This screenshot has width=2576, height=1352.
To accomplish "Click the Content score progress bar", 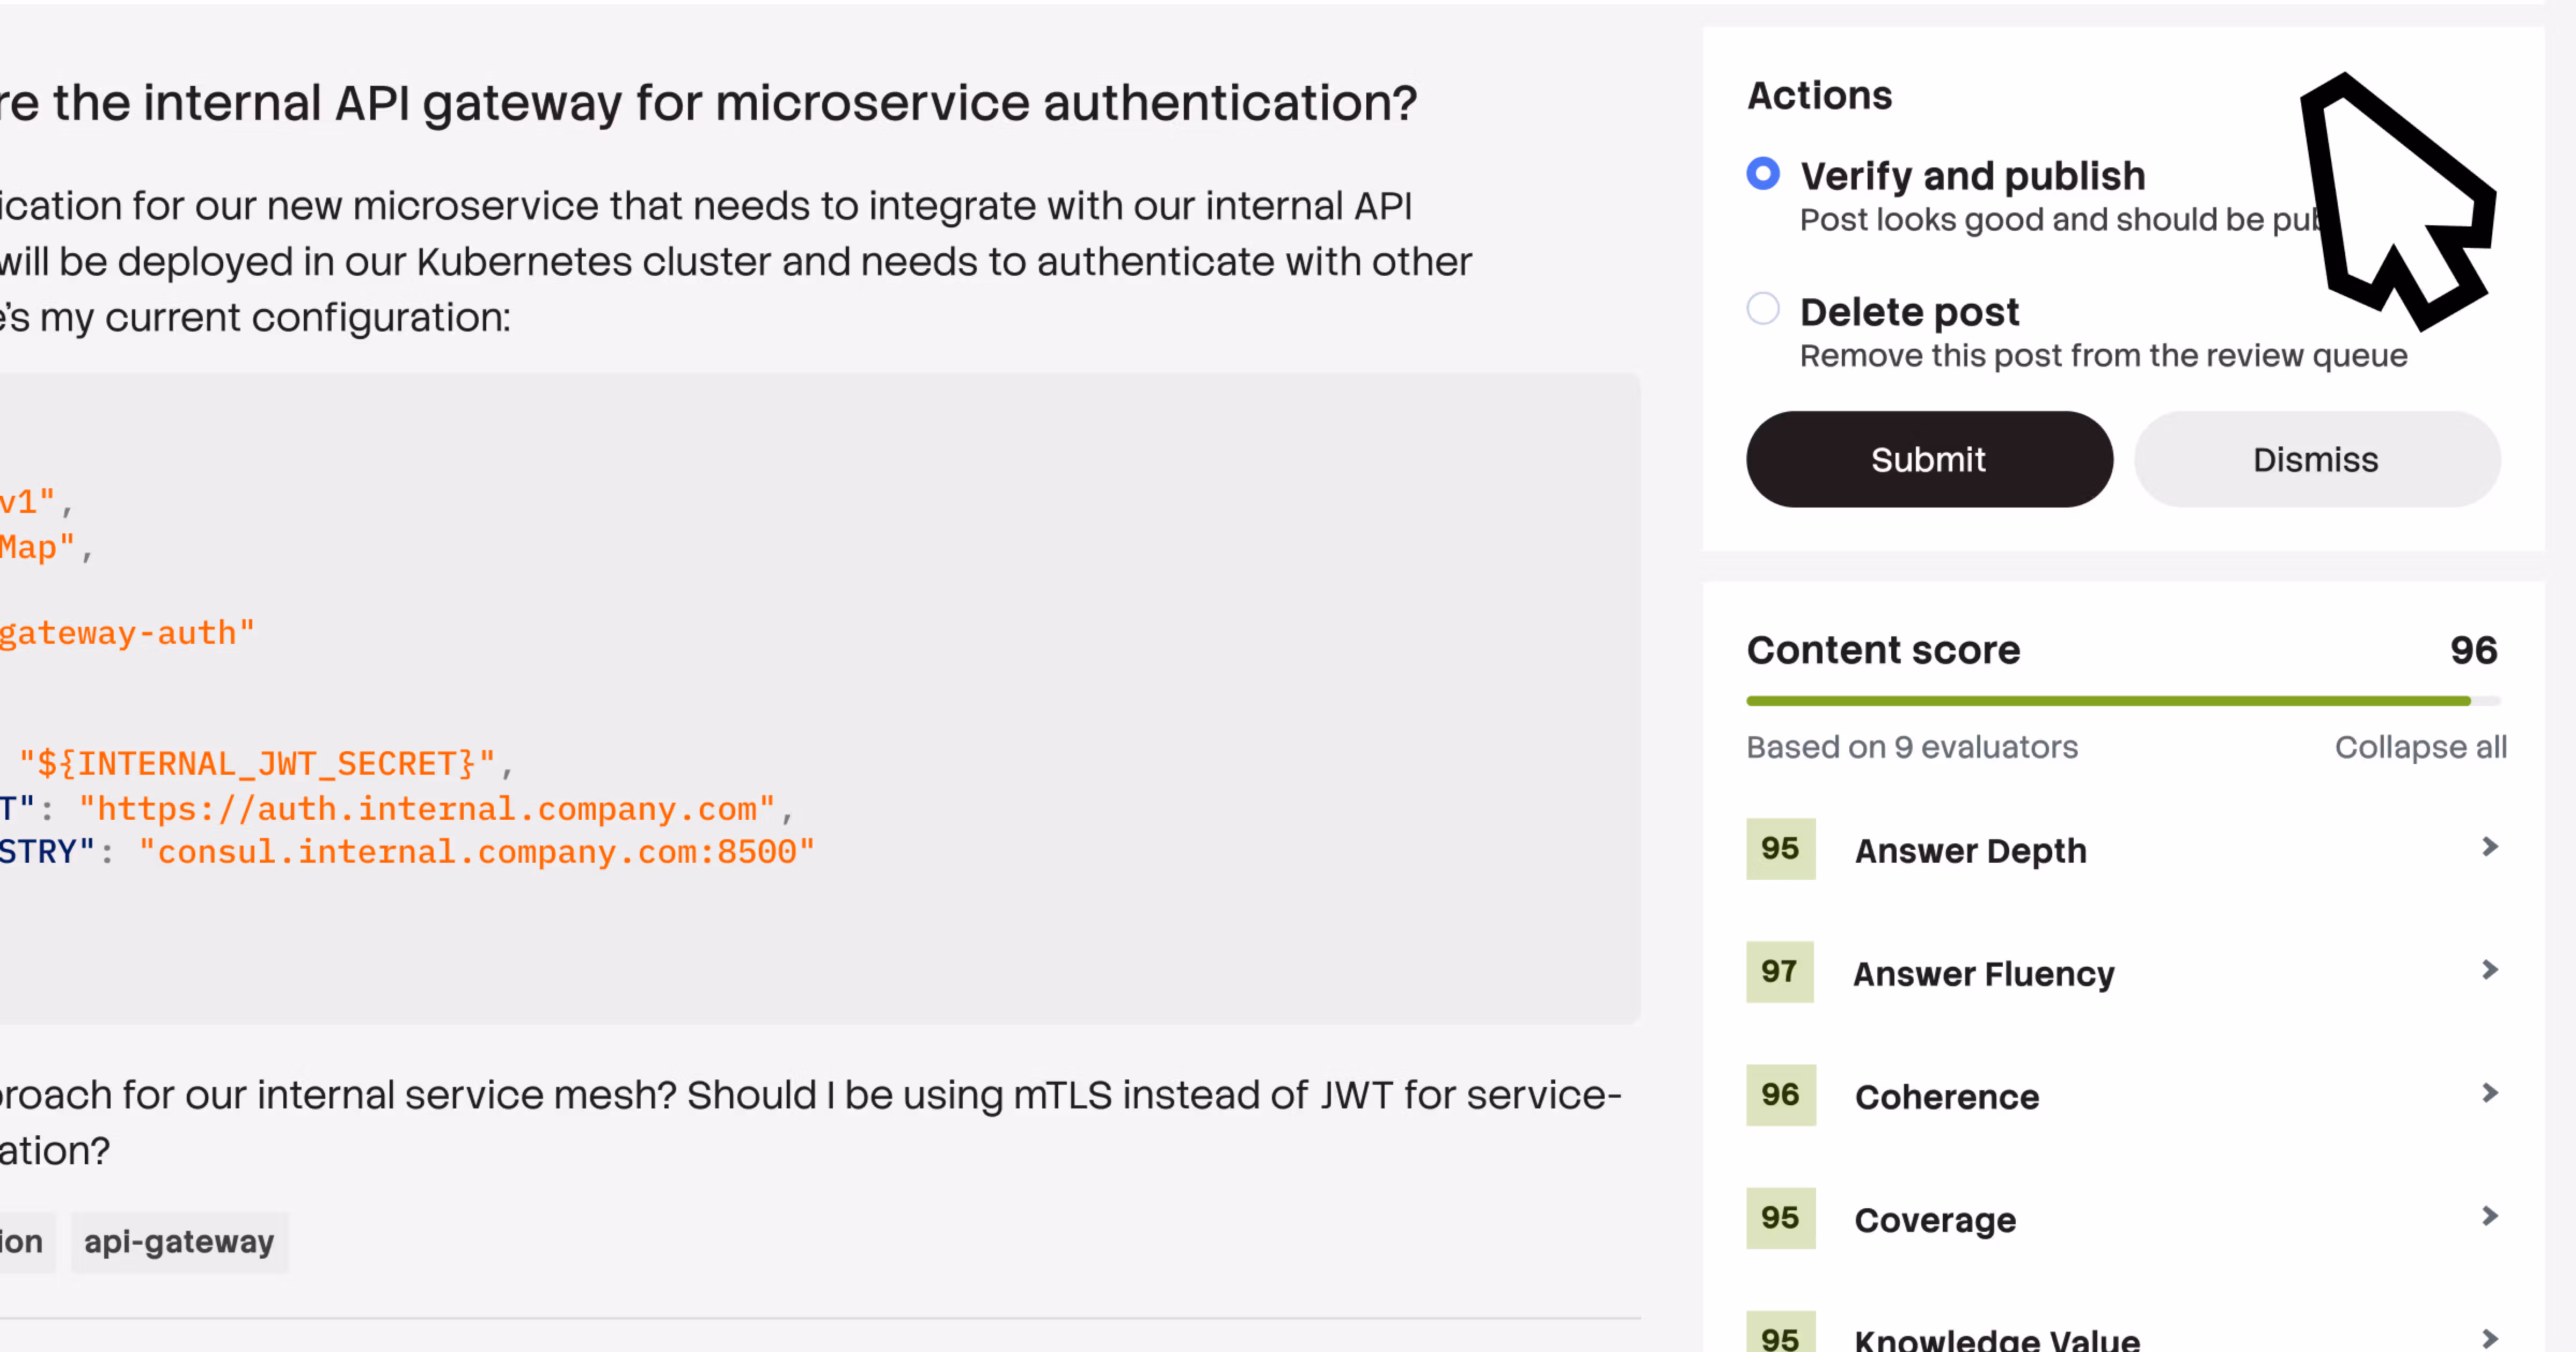I will point(2110,700).
